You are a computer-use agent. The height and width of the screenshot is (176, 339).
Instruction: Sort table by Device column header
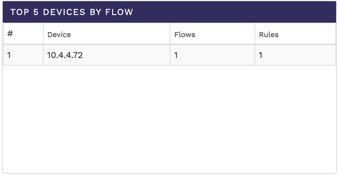pos(59,35)
